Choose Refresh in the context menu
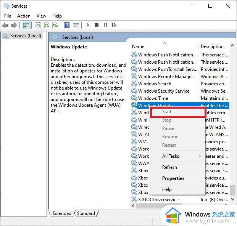The image size is (237, 226). tap(178, 167)
